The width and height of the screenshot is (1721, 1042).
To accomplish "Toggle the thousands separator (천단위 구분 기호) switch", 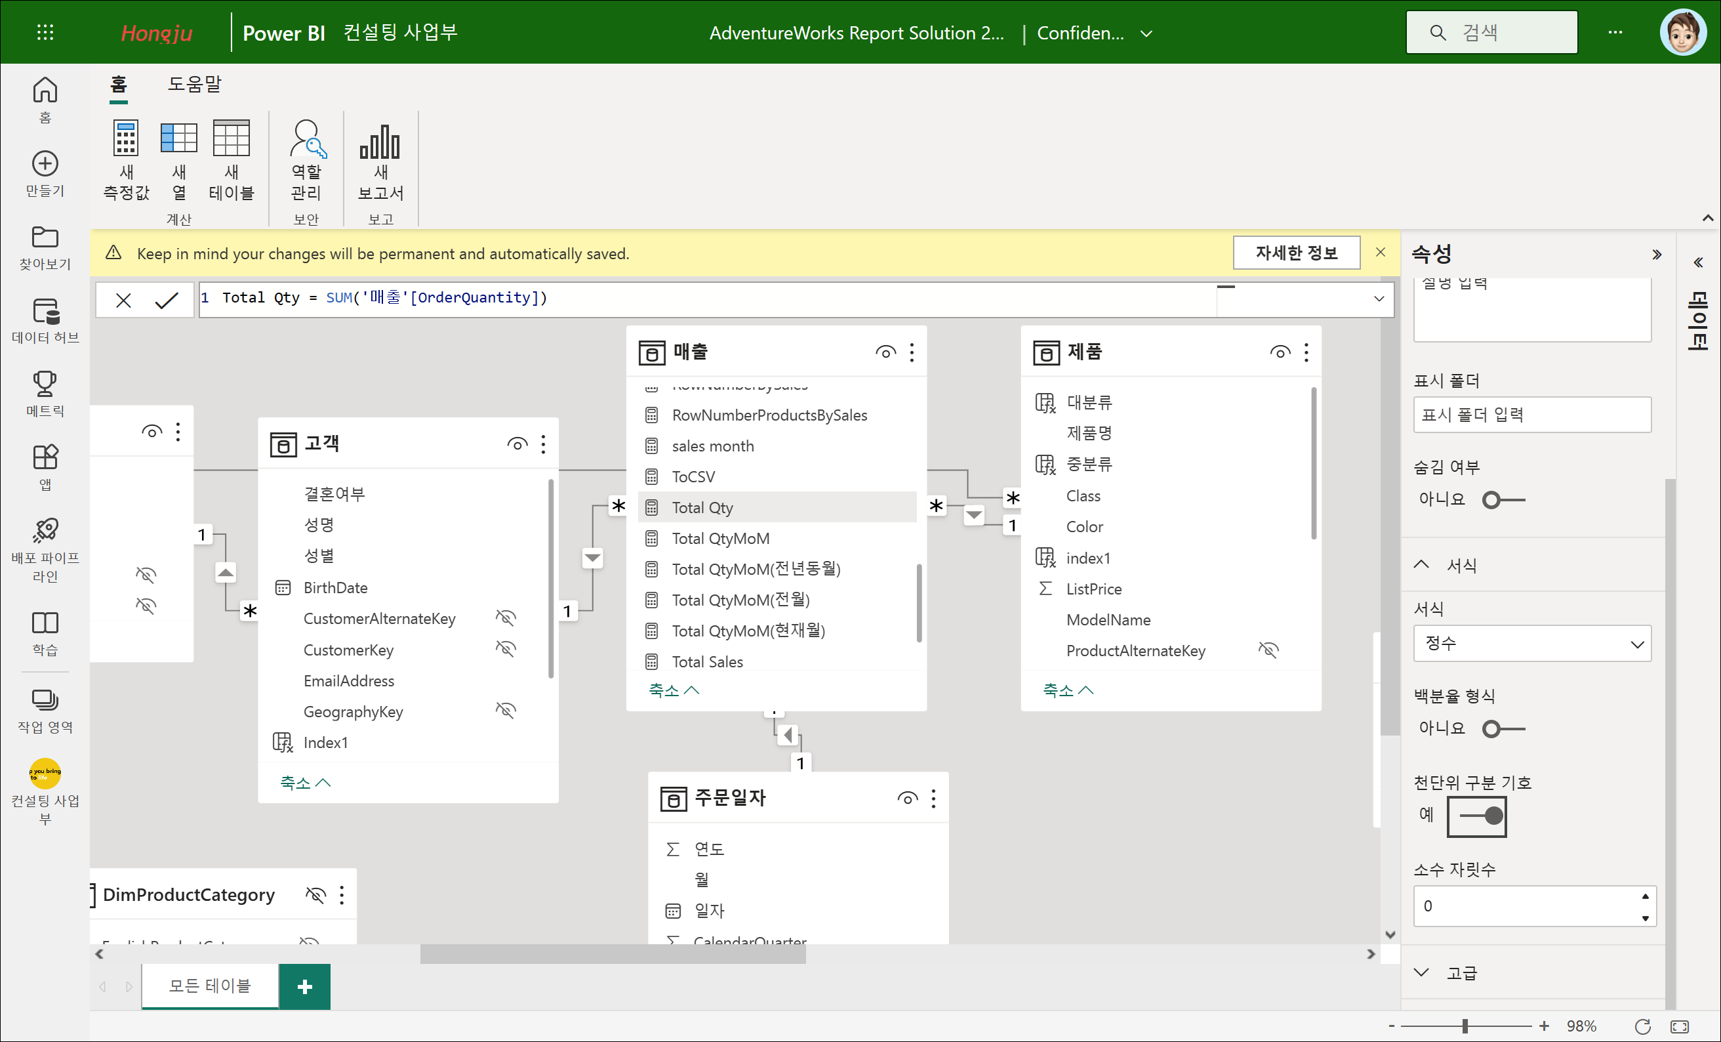I will pos(1476,816).
